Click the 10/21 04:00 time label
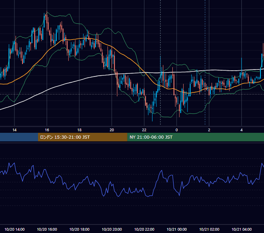Screen dimensions: 264x233 tap(241, 229)
